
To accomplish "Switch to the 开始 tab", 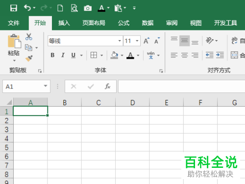I will click(x=40, y=23).
